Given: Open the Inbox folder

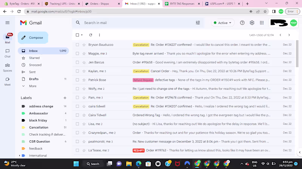Looking at the screenshot, I should coord(43,51).
